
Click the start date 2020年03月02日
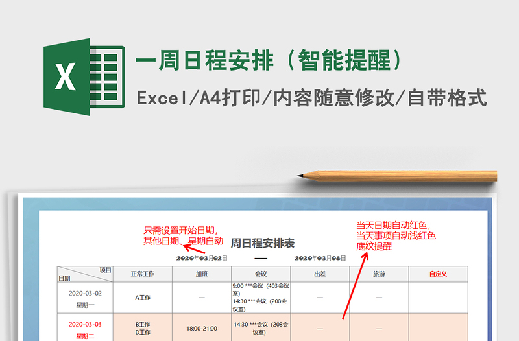[x=202, y=258]
